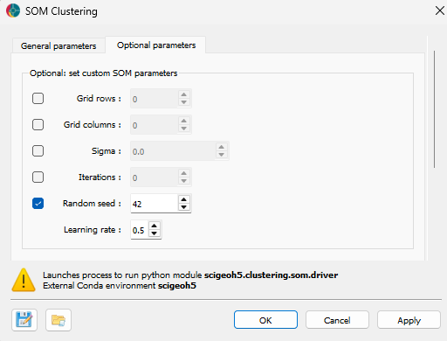Enable the Grid rows checkbox
The image size is (447, 341).
coord(38,99)
